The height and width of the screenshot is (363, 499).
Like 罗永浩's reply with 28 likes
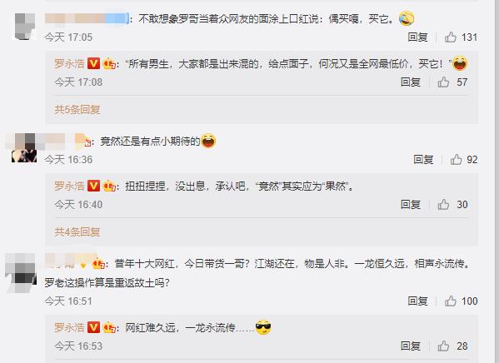coord(443,346)
